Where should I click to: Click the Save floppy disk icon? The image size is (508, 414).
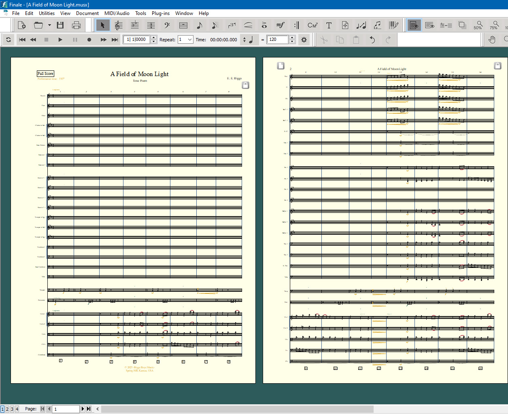[60, 25]
